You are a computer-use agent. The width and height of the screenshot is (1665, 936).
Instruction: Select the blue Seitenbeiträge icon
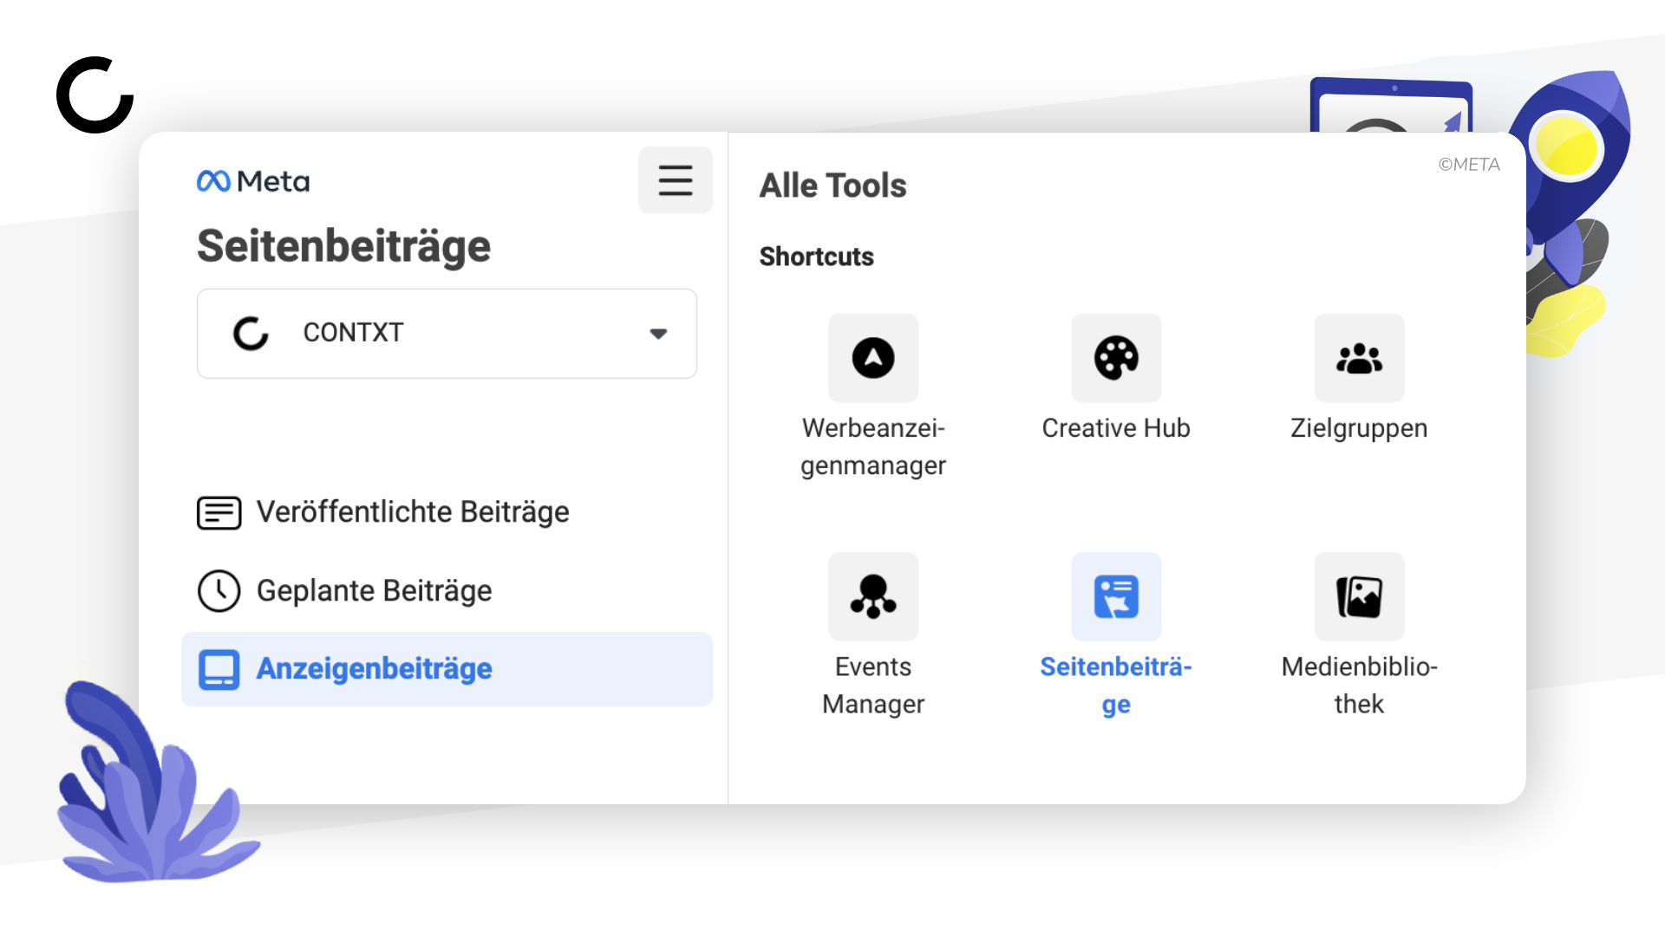tap(1116, 596)
